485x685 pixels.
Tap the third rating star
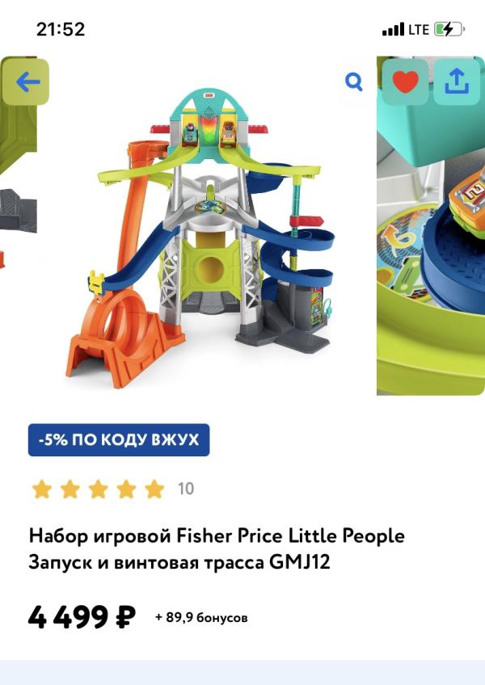(98, 489)
